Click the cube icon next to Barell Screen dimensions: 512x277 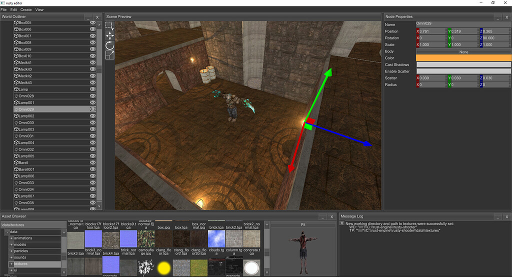tap(16, 162)
